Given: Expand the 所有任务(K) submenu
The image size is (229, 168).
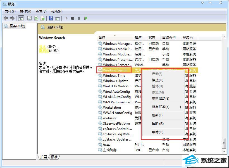Looking at the screenshot, I should click(163, 107).
